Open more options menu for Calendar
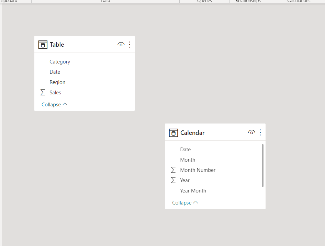Image resolution: width=325 pixels, height=246 pixels. pyautogui.click(x=260, y=132)
